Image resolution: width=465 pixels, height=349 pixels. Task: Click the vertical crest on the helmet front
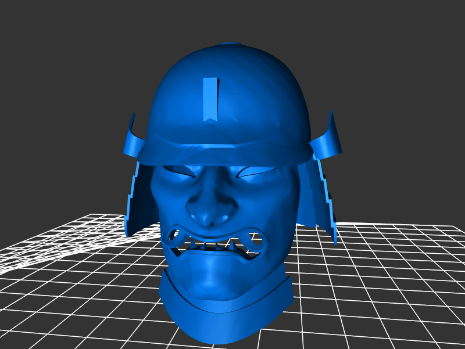click(210, 98)
